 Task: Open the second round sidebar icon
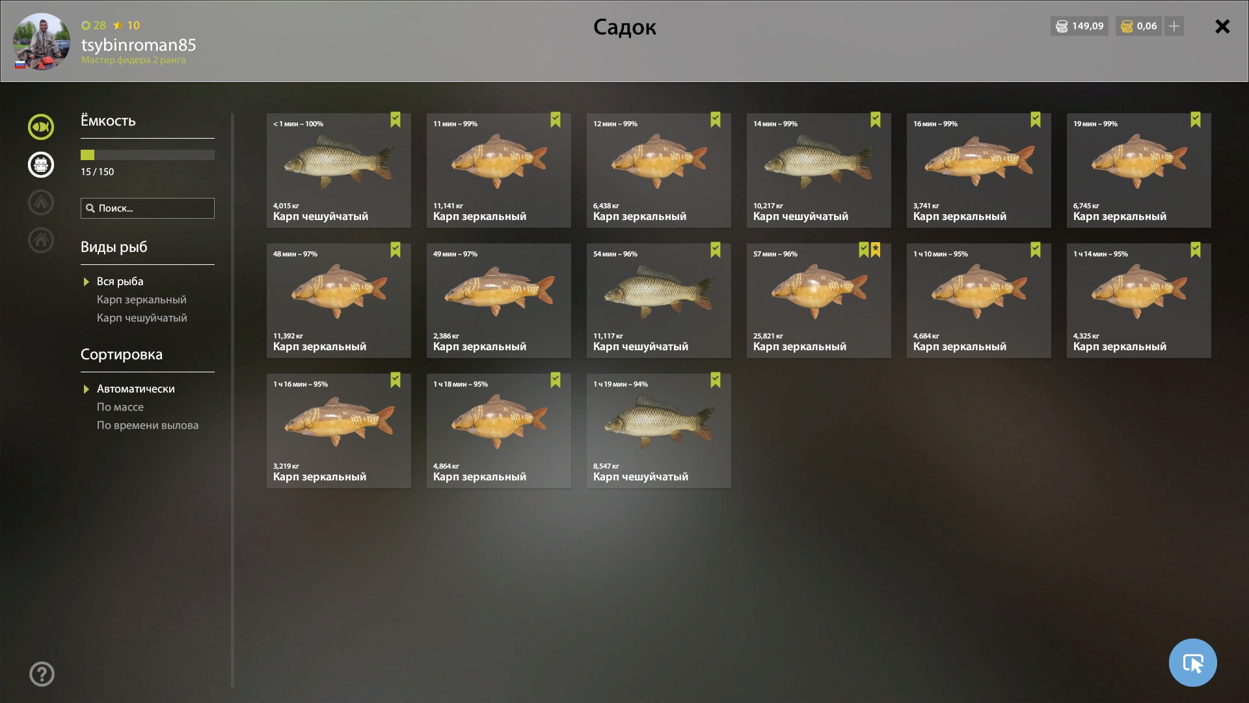click(x=40, y=165)
